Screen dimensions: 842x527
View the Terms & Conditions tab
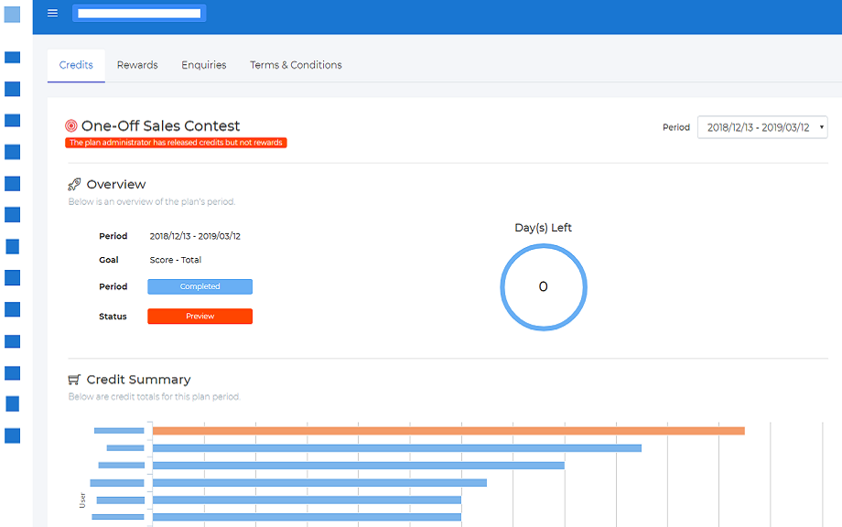point(296,65)
